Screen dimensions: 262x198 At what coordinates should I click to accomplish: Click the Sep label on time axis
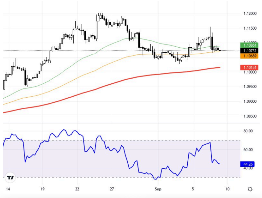pos(158,189)
